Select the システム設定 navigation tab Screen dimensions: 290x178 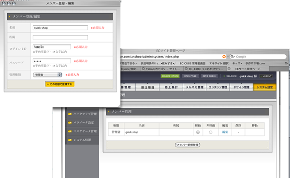(x=265, y=88)
